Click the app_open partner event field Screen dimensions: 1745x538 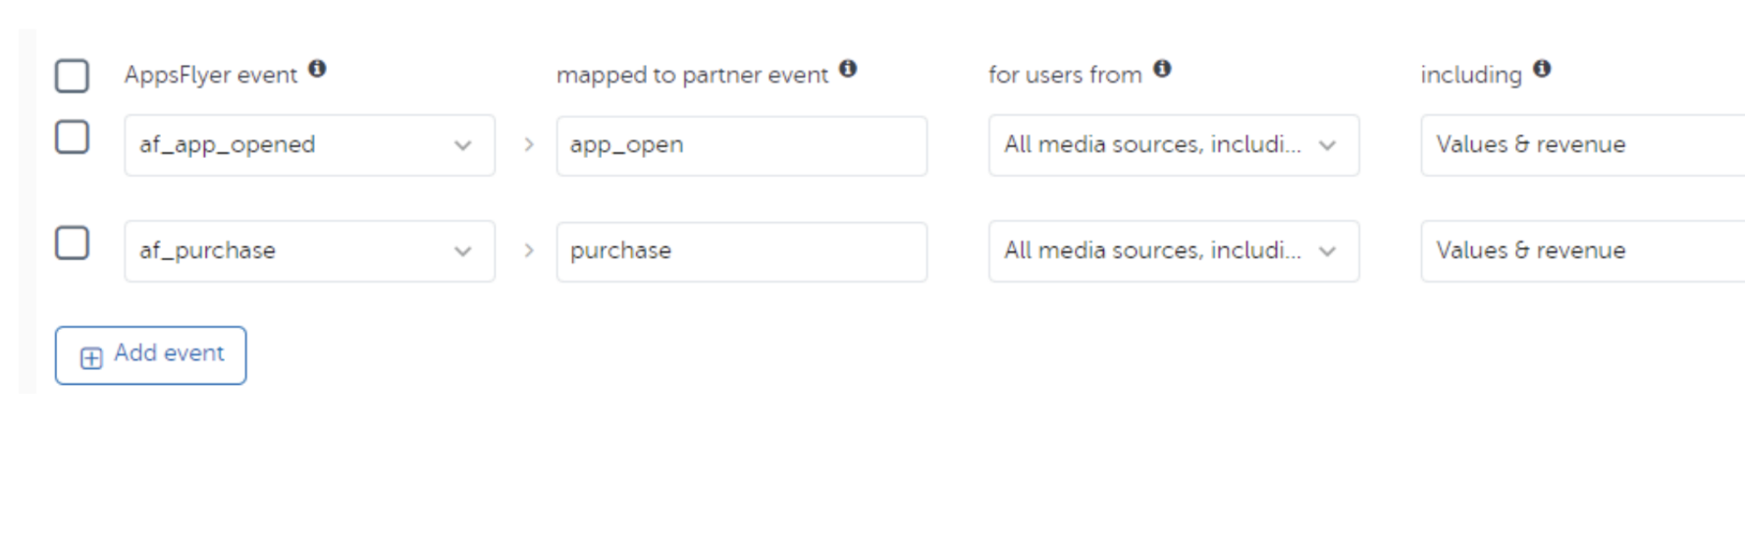click(x=741, y=145)
